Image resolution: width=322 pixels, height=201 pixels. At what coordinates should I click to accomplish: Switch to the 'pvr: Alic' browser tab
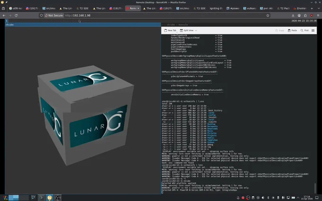(x=267, y=9)
